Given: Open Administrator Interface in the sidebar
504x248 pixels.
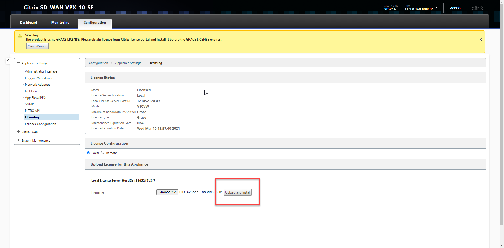Looking at the screenshot, I should (41, 71).
